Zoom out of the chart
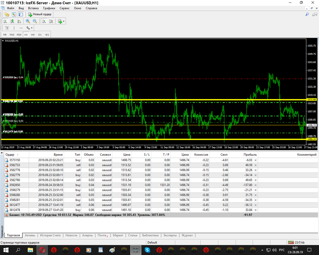Viewport: 319px width, 255px height. click(35, 21)
